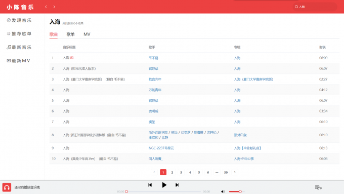Image resolution: width=344 pixels, height=194 pixels.
Task: Go to results page 30
Action: coord(226,172)
